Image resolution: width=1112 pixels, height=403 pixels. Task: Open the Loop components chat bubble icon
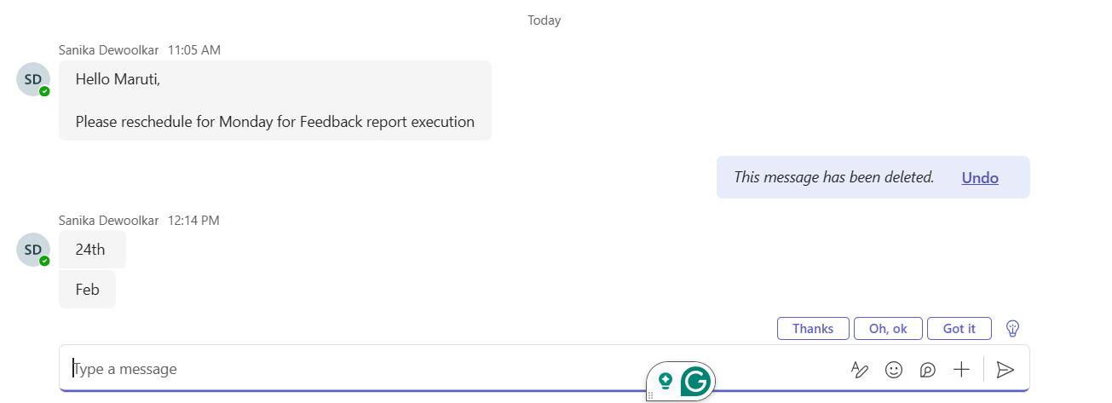pyautogui.click(x=928, y=369)
